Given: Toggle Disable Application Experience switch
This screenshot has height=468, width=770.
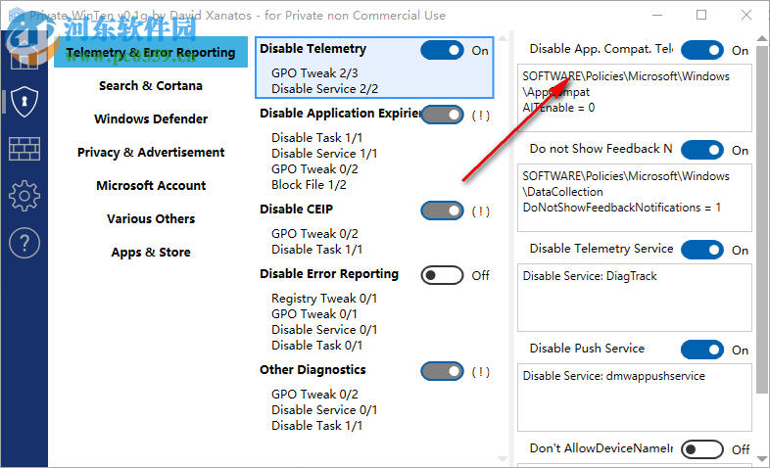Looking at the screenshot, I should click(x=442, y=115).
